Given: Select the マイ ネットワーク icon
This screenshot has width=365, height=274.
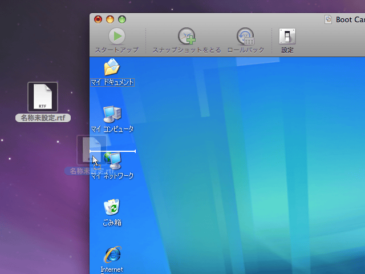Looking at the screenshot, I should tap(113, 161).
